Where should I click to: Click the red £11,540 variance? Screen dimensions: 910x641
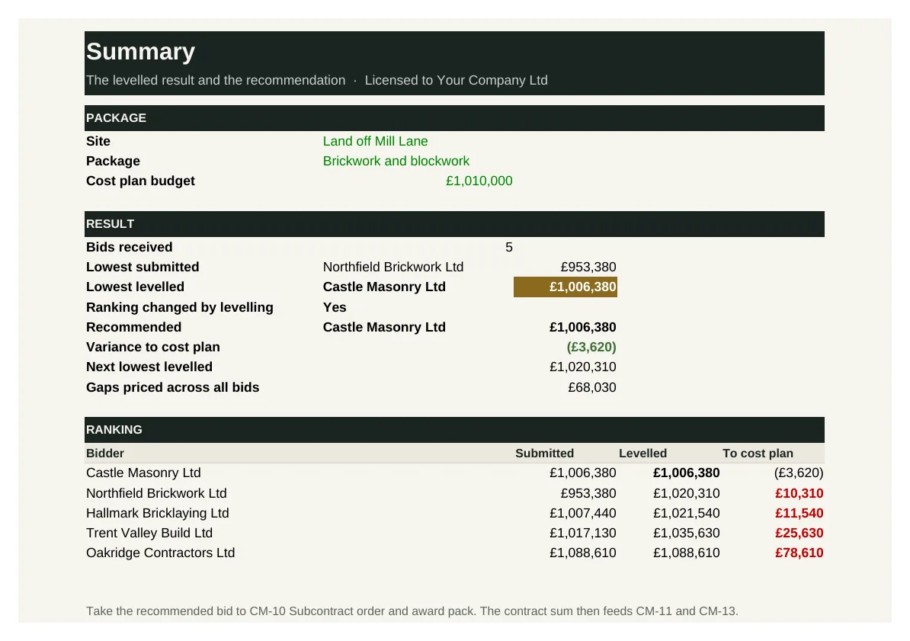pos(799,513)
